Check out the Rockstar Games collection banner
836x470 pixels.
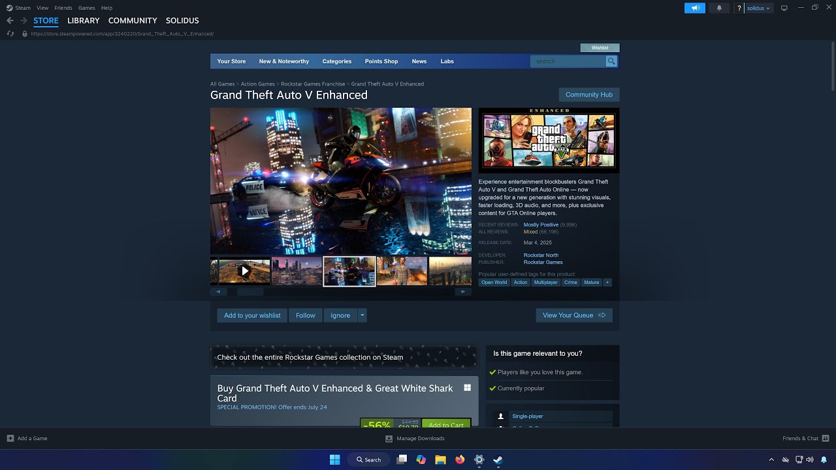coord(344,357)
